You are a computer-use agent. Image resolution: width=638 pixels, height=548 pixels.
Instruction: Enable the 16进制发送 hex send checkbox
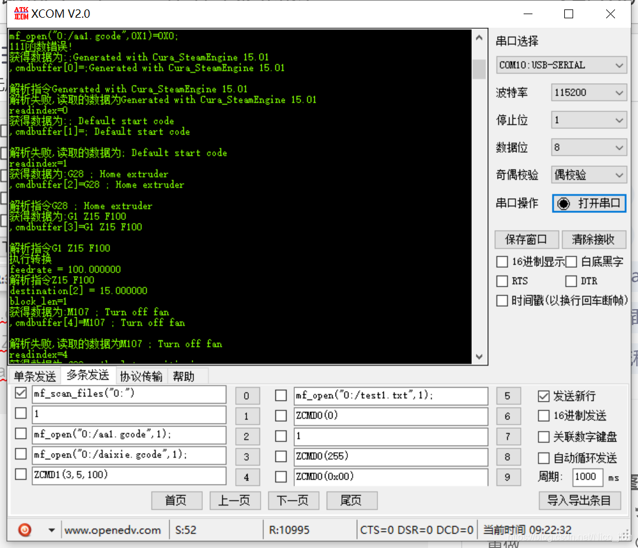coord(544,416)
